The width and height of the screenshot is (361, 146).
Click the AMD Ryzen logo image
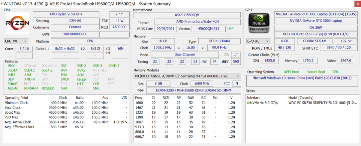click(x=17, y=23)
